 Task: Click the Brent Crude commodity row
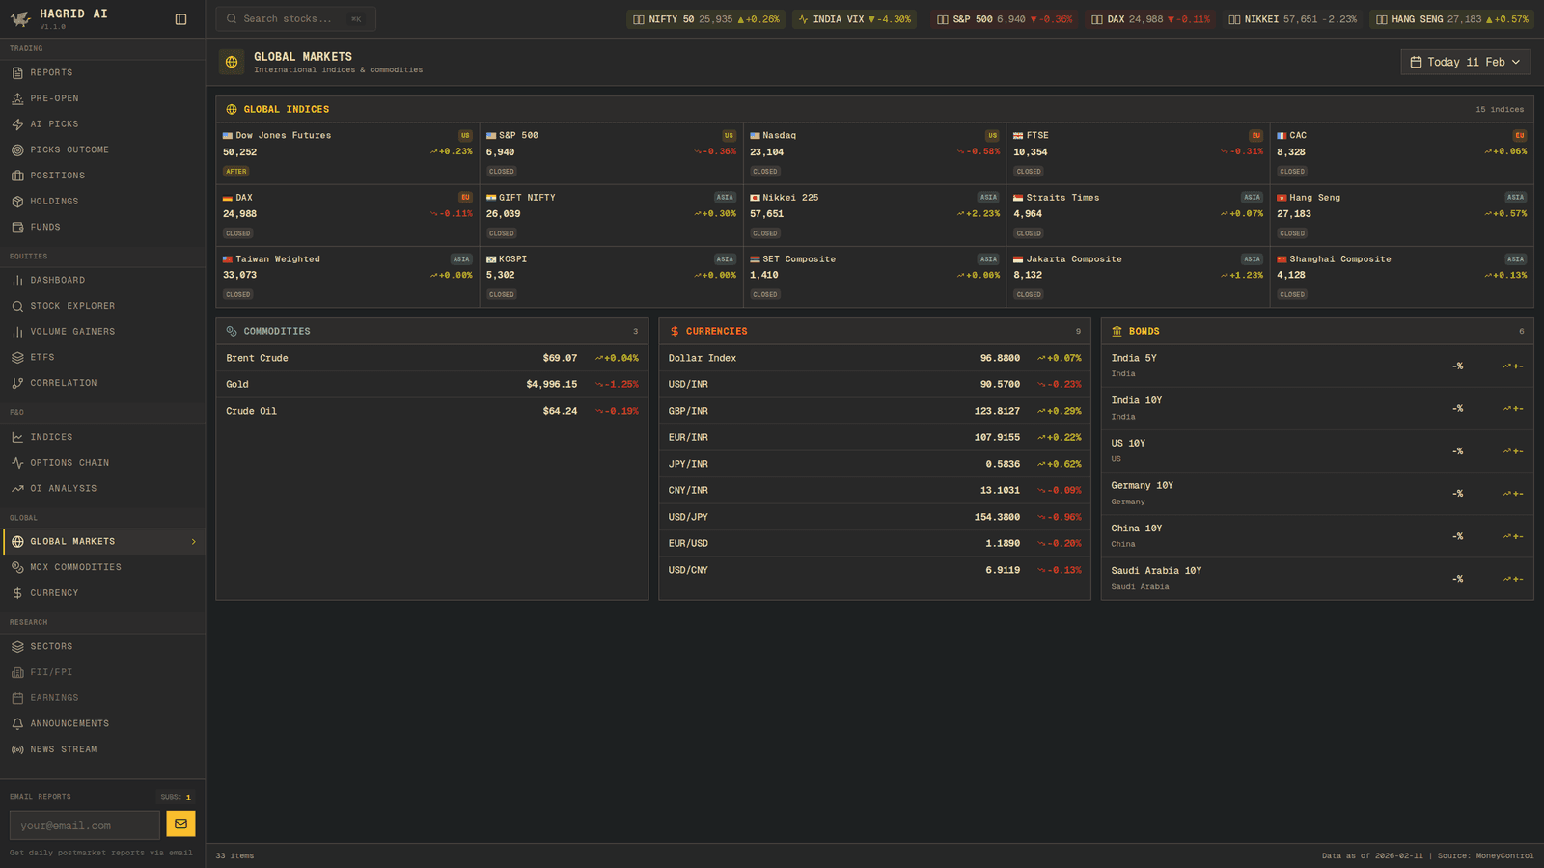(x=432, y=358)
